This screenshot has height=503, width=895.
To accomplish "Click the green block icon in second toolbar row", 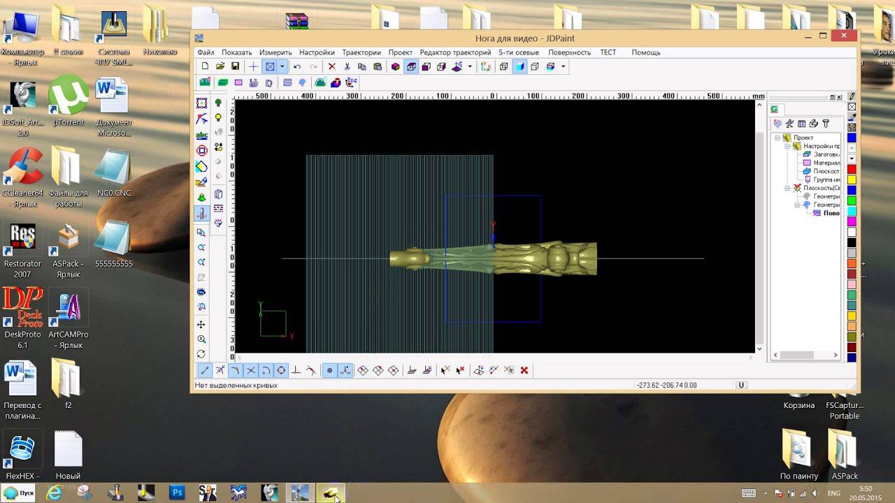I will [223, 82].
